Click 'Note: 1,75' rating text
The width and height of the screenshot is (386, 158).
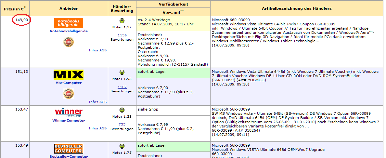pos(122,152)
